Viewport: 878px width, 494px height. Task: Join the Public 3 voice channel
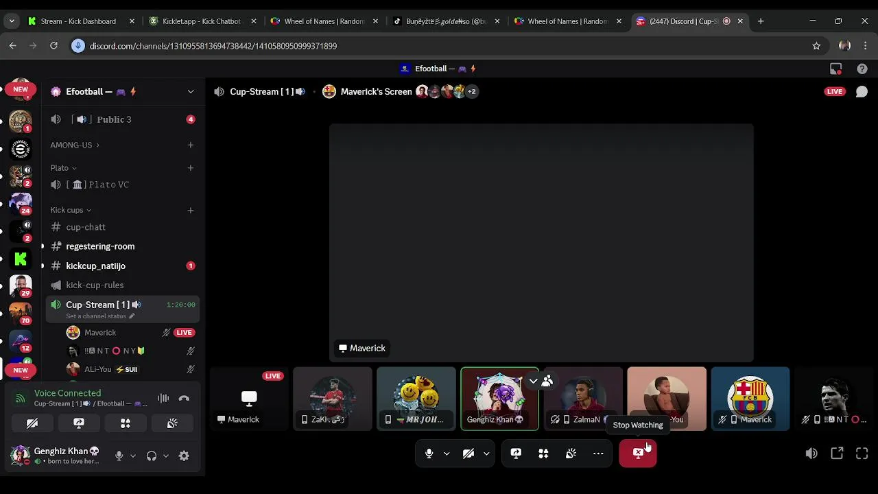pyautogui.click(x=123, y=119)
